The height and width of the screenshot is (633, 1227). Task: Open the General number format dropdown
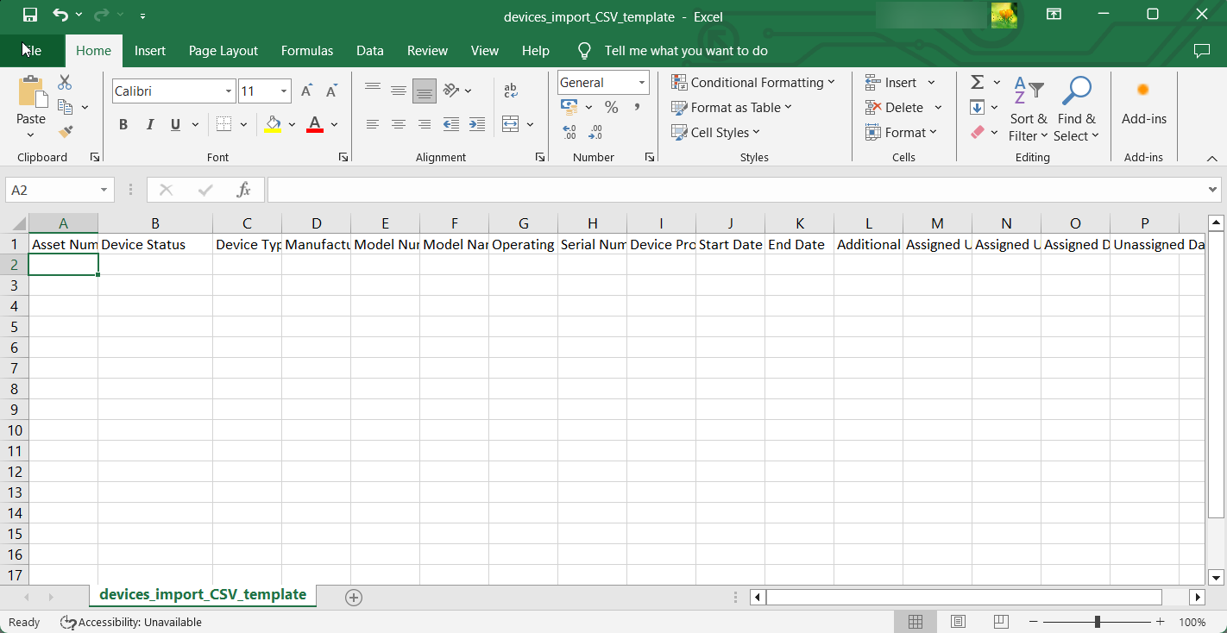(x=642, y=83)
